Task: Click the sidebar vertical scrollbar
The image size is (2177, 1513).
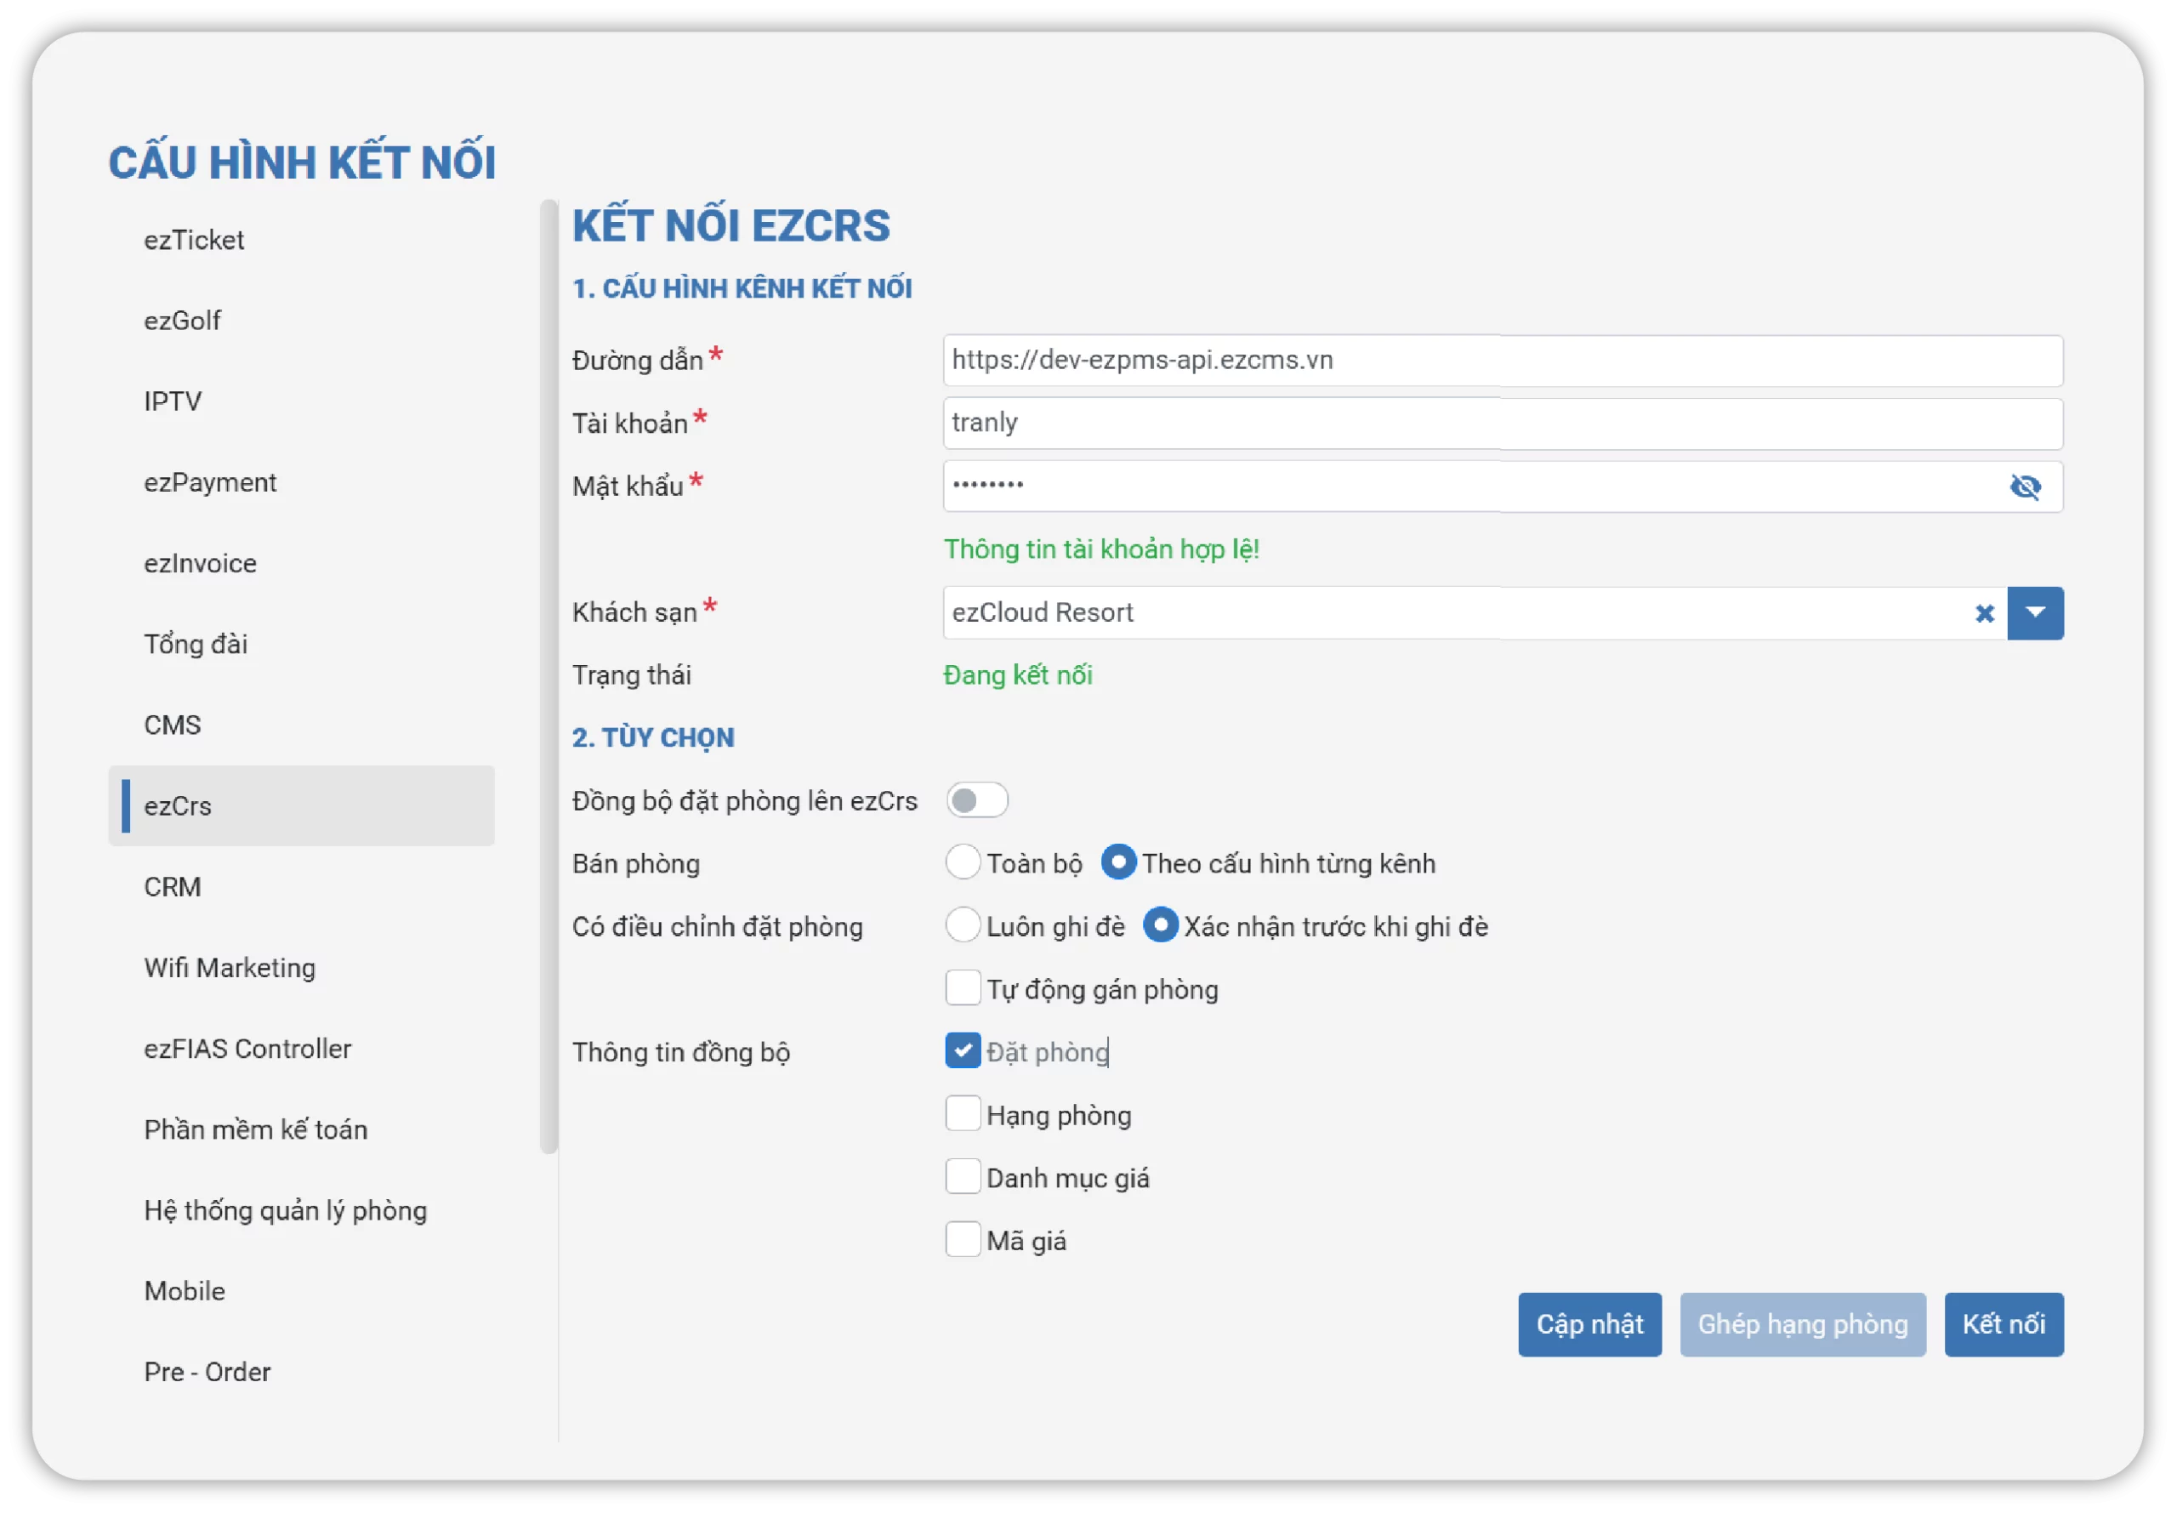Action: (x=549, y=677)
